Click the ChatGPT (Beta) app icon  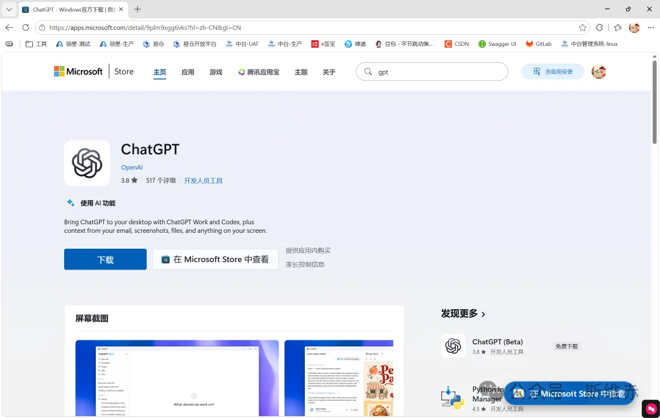click(x=453, y=346)
